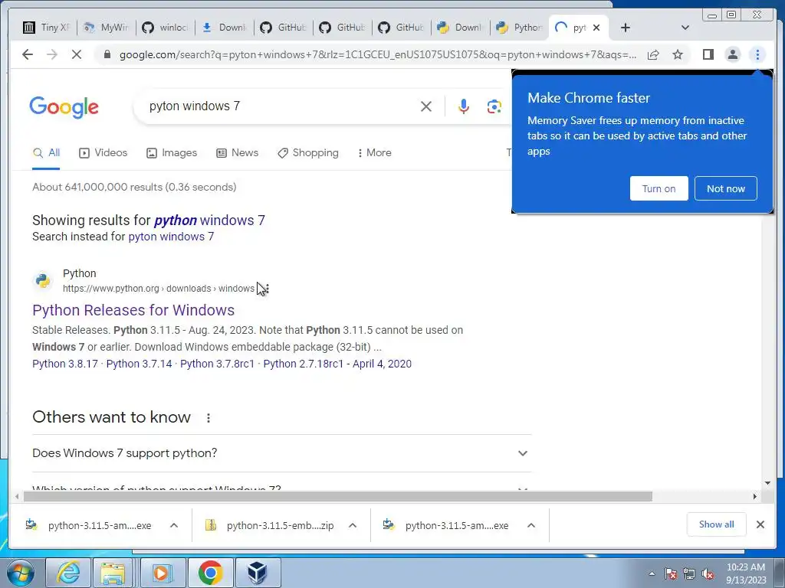Search instead for pyton windows 7

pyautogui.click(x=171, y=237)
